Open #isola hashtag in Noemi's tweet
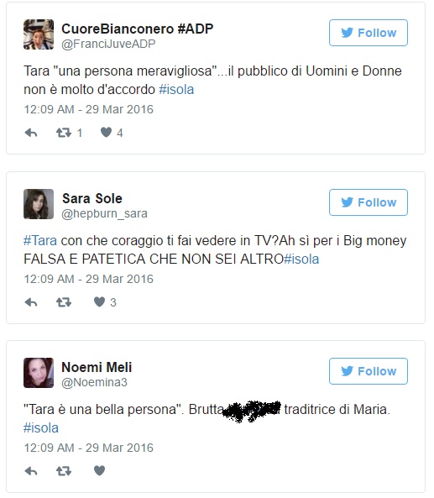 pyautogui.click(x=41, y=428)
